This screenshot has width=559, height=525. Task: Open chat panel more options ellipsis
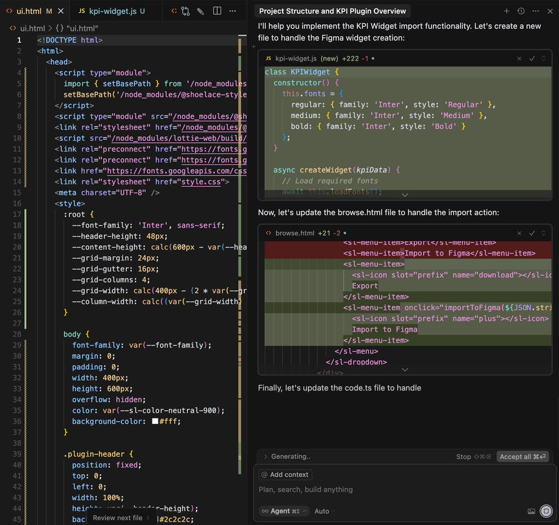[535, 11]
